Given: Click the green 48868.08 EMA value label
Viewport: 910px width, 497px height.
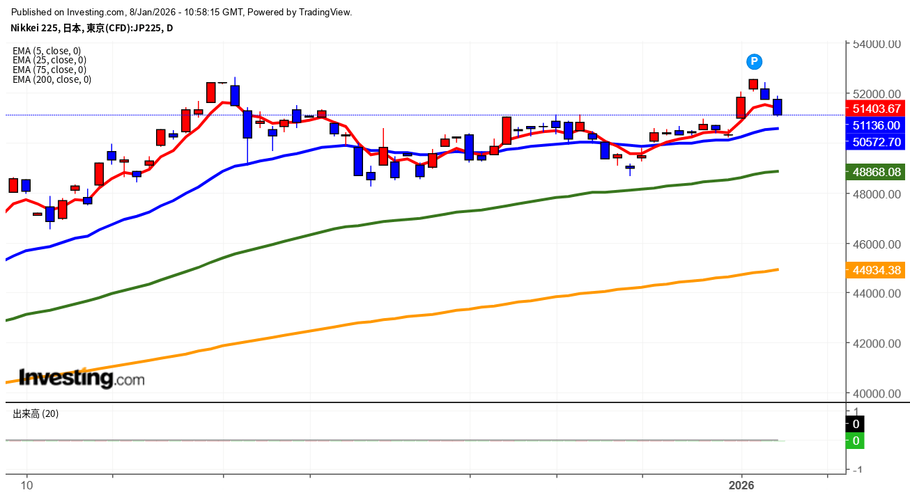Looking at the screenshot, I should [874, 171].
